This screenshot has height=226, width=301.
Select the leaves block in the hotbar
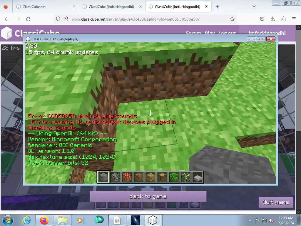point(174,177)
